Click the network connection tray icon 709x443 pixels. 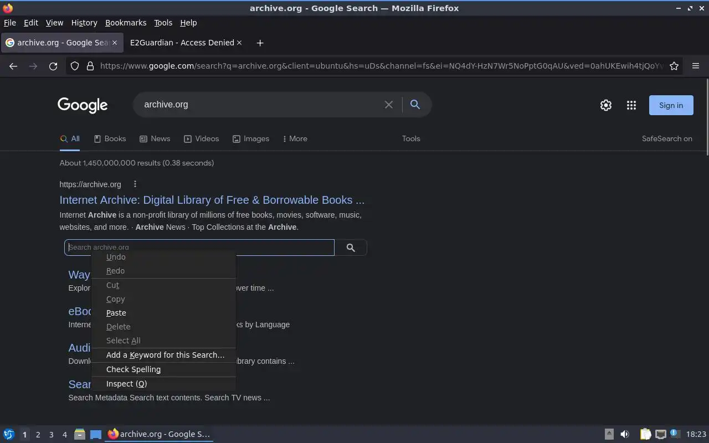(x=660, y=434)
